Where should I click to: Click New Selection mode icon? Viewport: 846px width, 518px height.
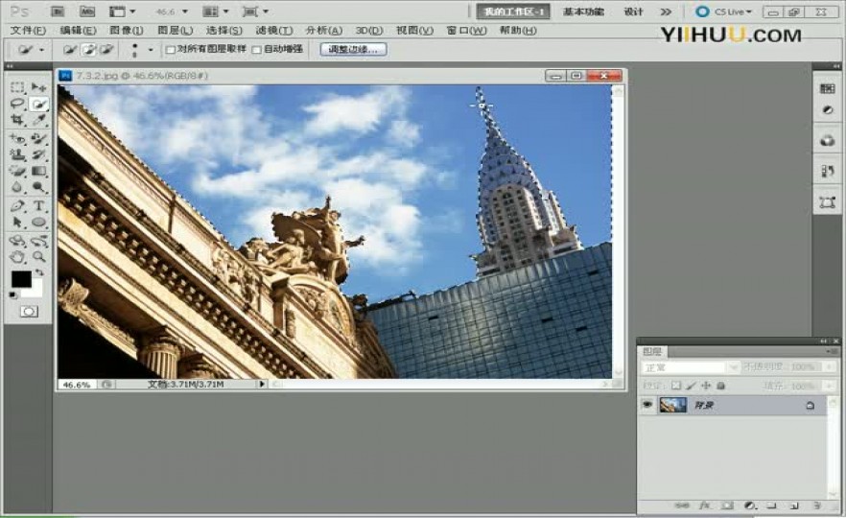click(70, 50)
